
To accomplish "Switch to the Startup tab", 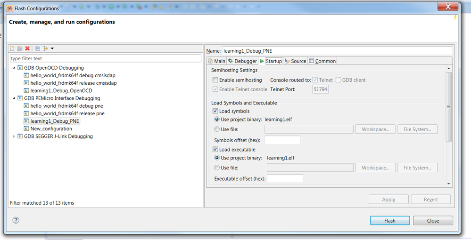I will pos(271,61).
